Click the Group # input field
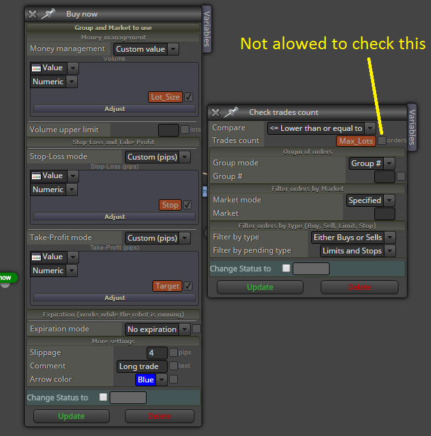Image resolution: width=431 pixels, height=436 pixels. point(384,177)
